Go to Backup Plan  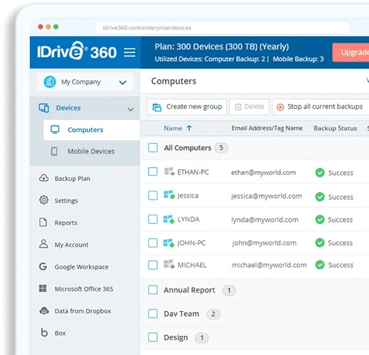(72, 179)
